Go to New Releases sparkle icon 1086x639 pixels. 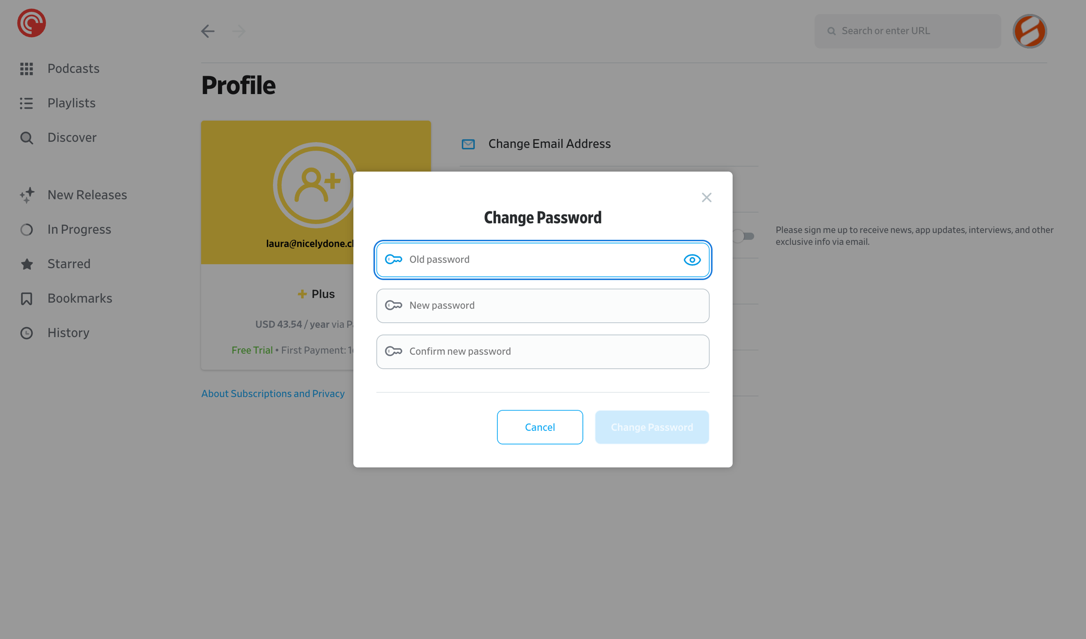(27, 195)
